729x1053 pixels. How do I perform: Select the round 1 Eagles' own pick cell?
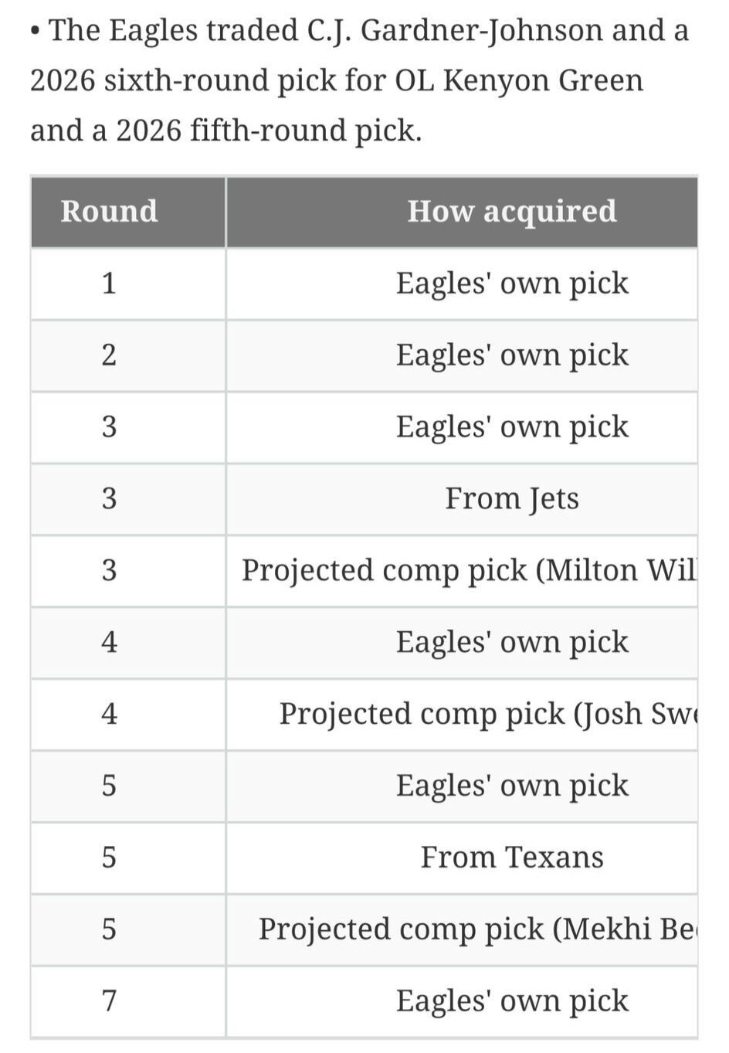(x=462, y=284)
